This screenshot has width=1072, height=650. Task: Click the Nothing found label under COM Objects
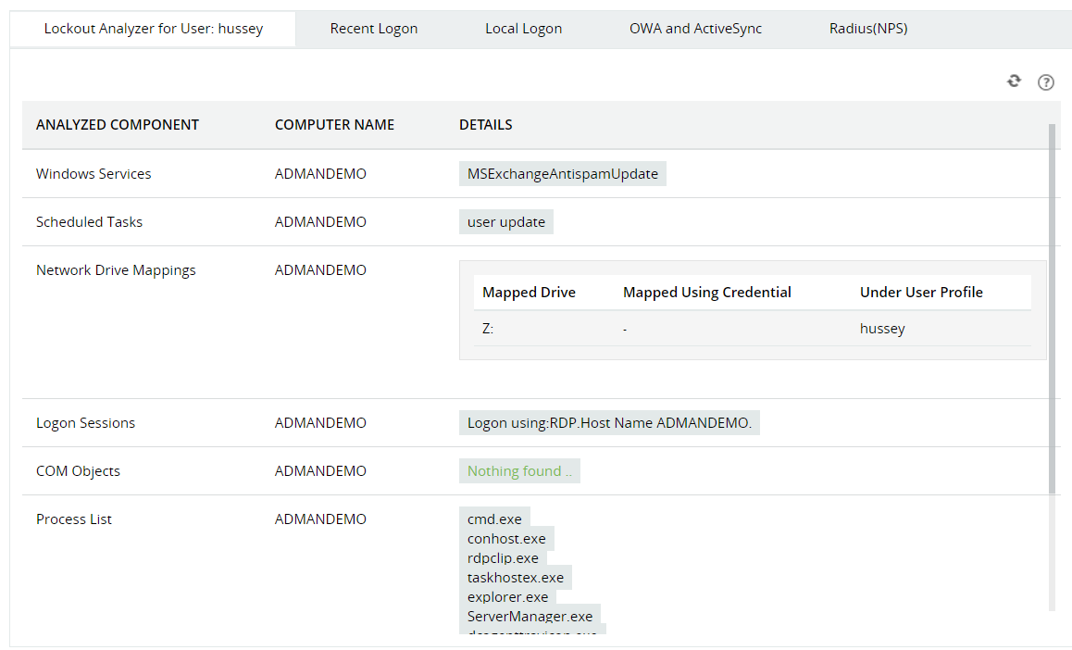coord(519,470)
